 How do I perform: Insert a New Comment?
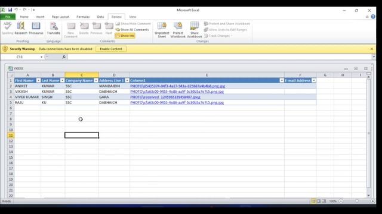pos(70,30)
